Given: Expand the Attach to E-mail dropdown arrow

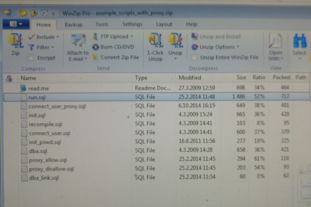Looking at the screenshot, I should [86, 59].
